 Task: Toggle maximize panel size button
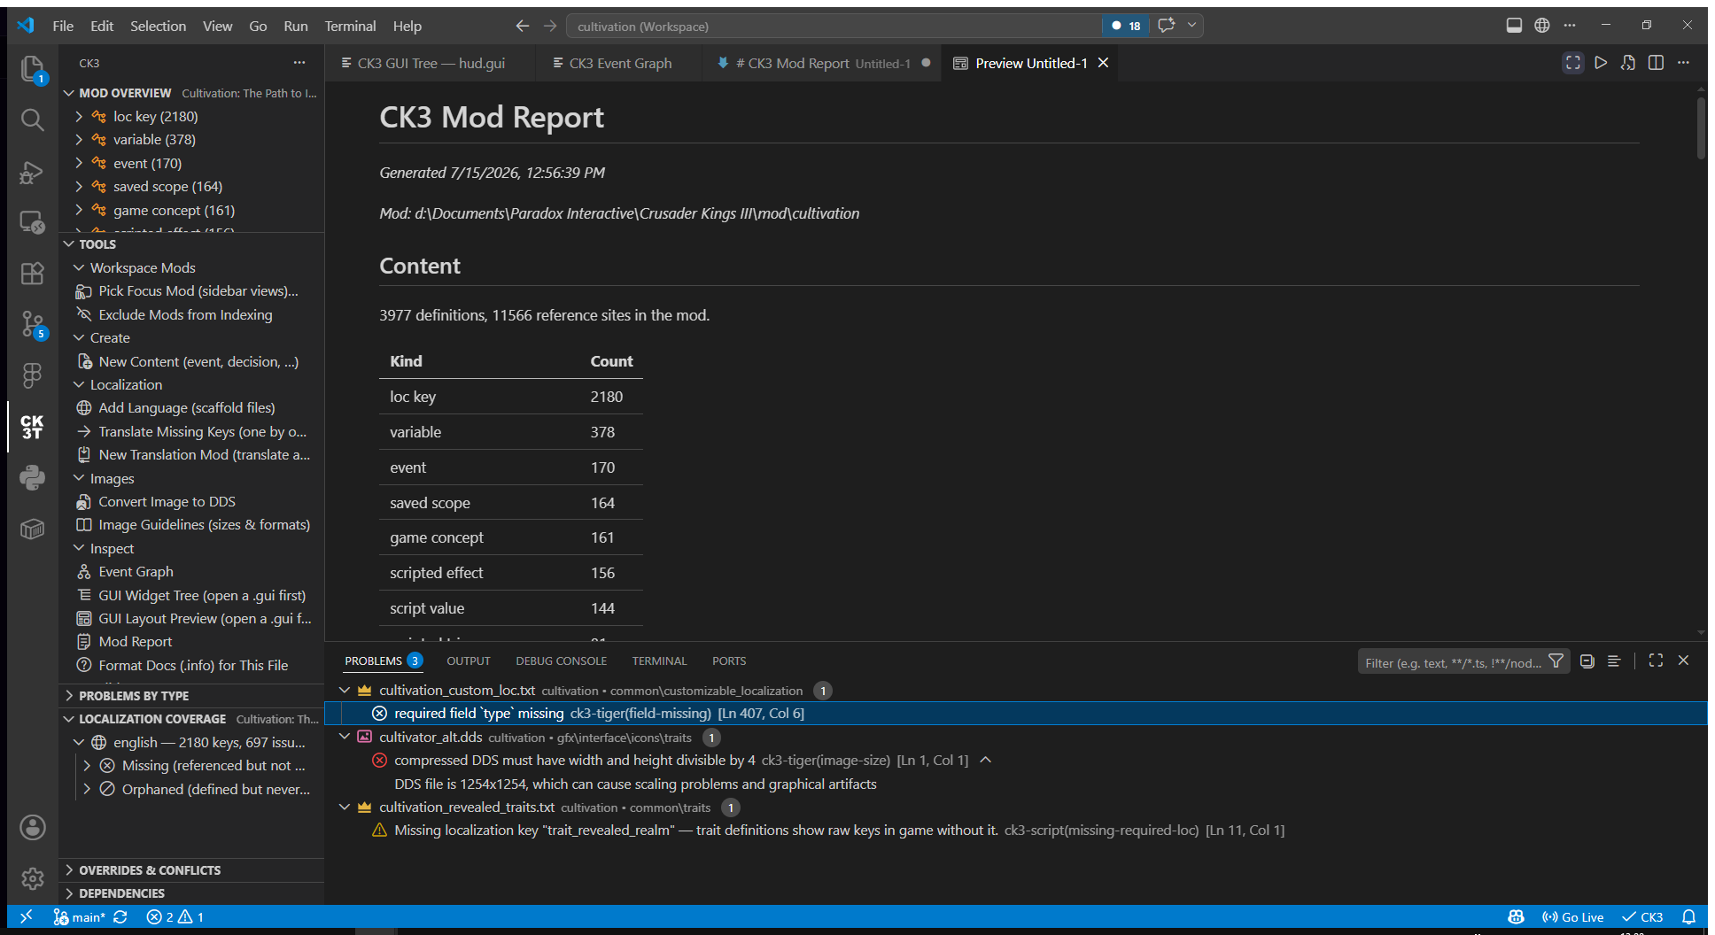pos(1656,661)
